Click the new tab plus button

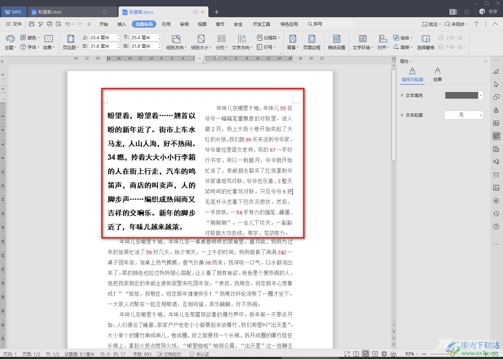[x=217, y=12]
